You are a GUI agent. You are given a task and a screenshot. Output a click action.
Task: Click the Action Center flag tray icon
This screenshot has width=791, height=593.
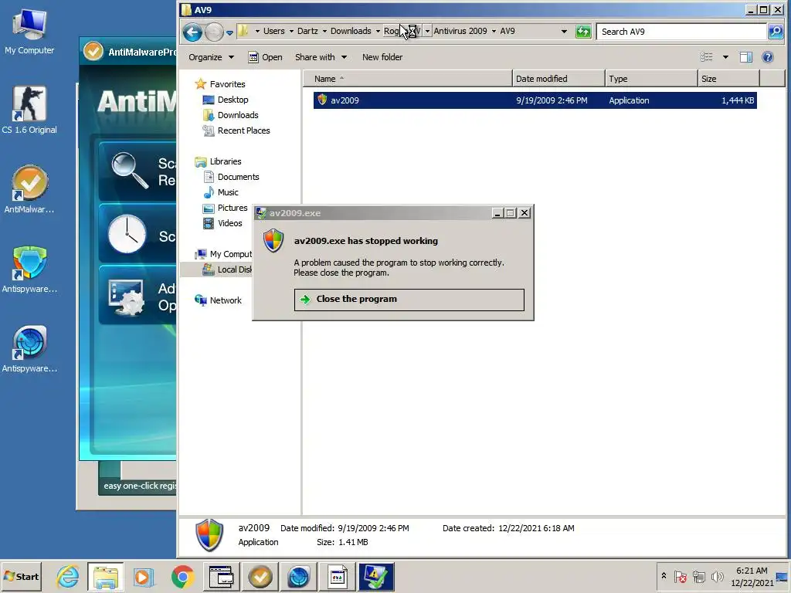680,576
